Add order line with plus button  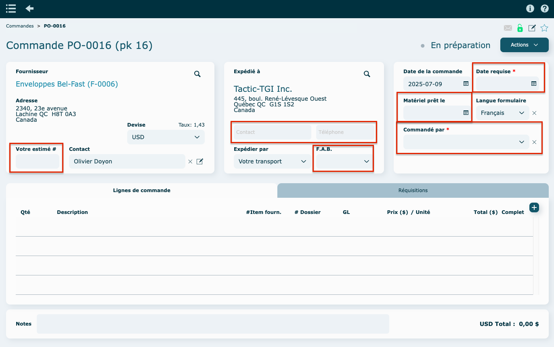(534, 207)
